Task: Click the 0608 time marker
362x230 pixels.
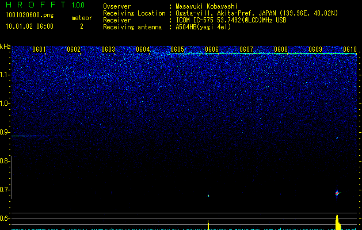Action: (x=281, y=49)
